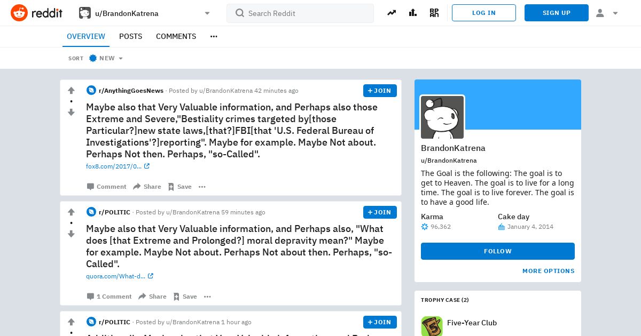Open the Popular trending arrow icon
This screenshot has height=336, width=641.
392,13
